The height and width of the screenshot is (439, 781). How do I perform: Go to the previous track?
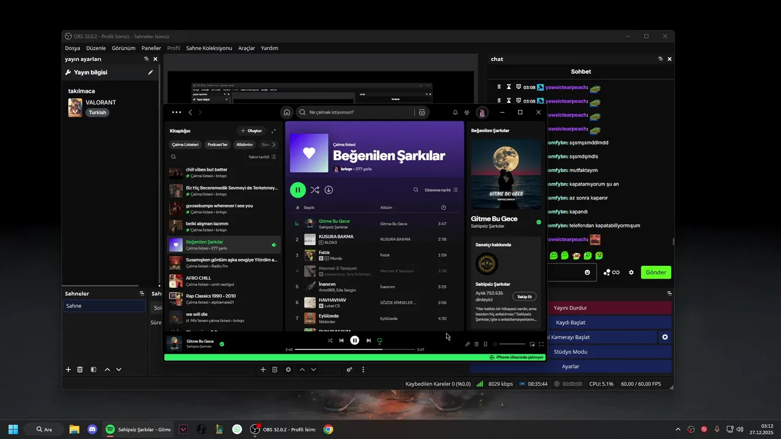341,340
